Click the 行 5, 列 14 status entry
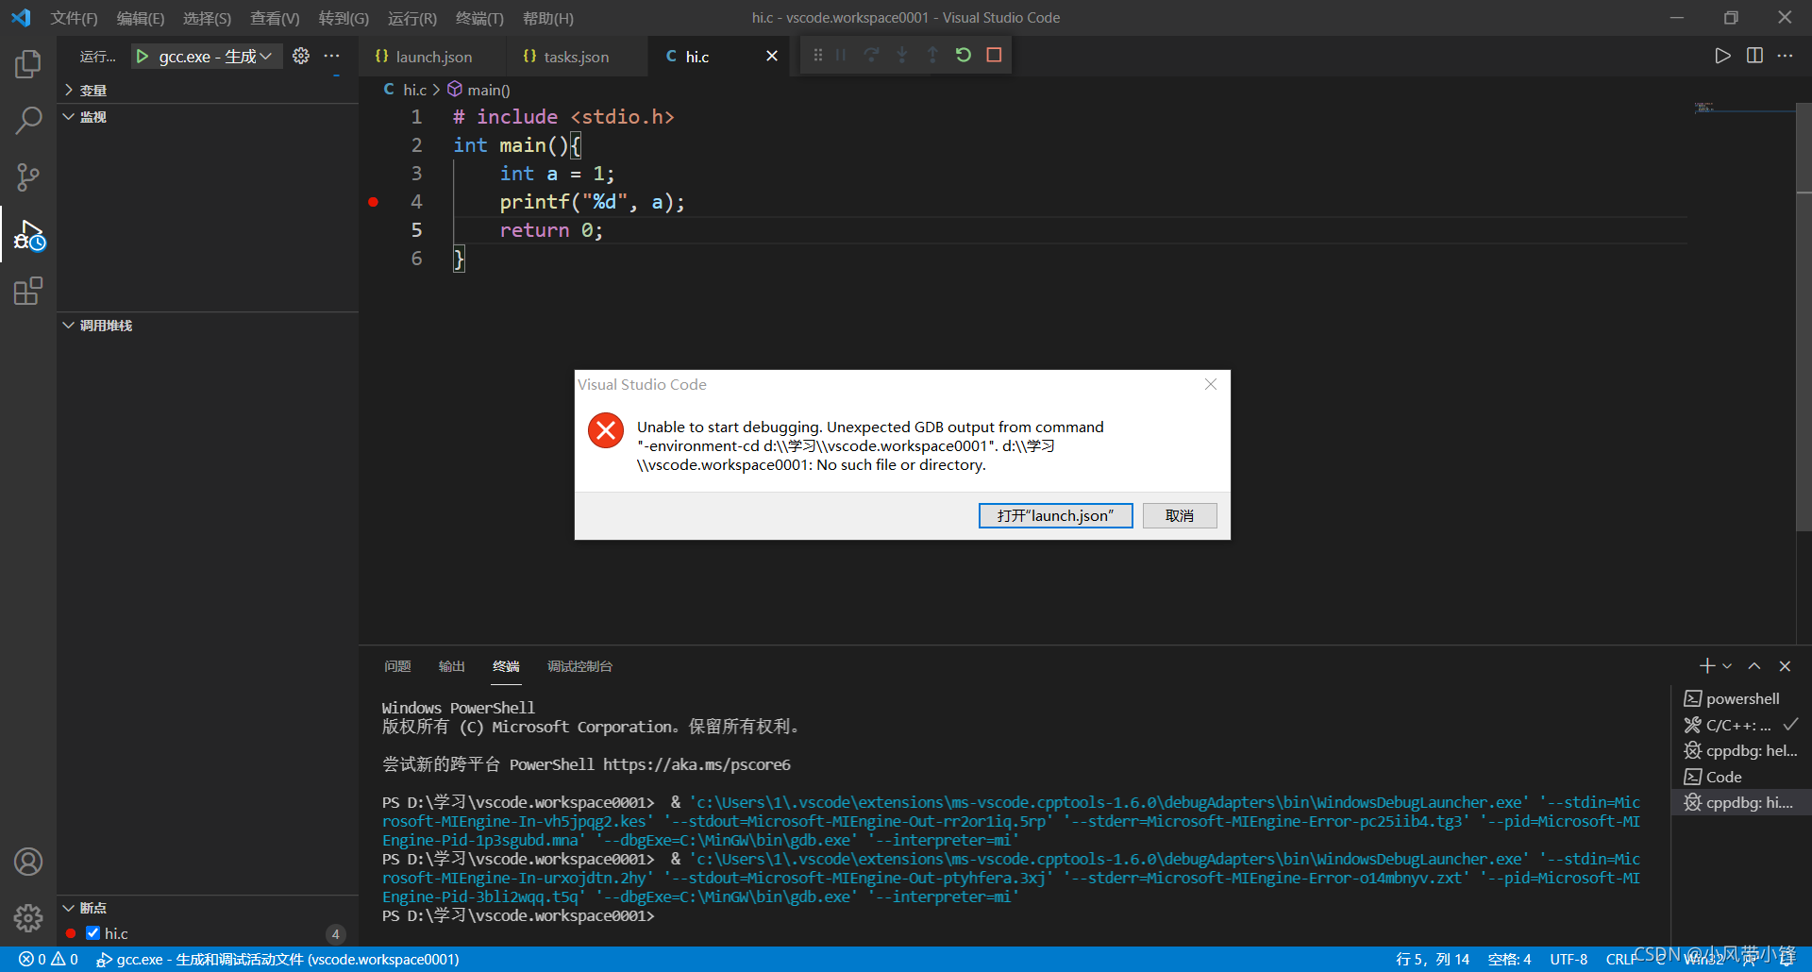The height and width of the screenshot is (972, 1812). coord(1433,959)
